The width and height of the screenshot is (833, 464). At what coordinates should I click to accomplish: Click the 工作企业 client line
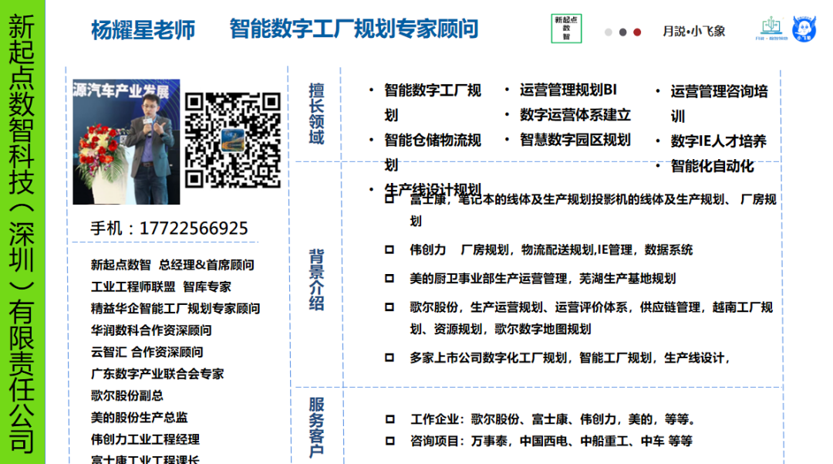(553, 419)
